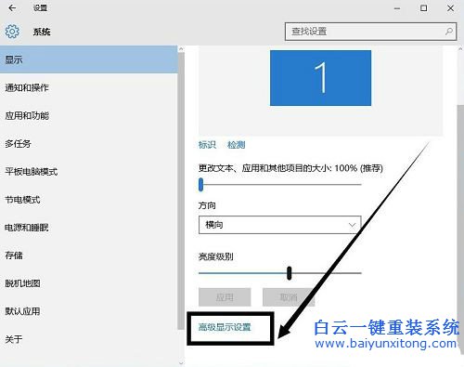Minimize the Settings window
Screen dimensions: 464x367
[x=397, y=8]
